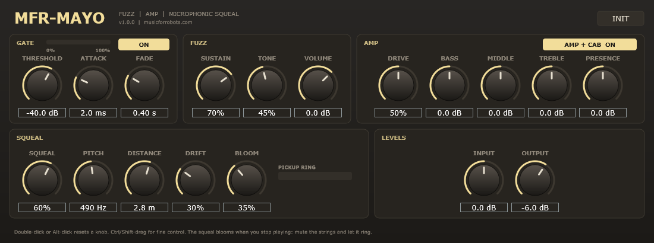654x243 pixels.
Task: Click the INIT button
Action: 621,19
